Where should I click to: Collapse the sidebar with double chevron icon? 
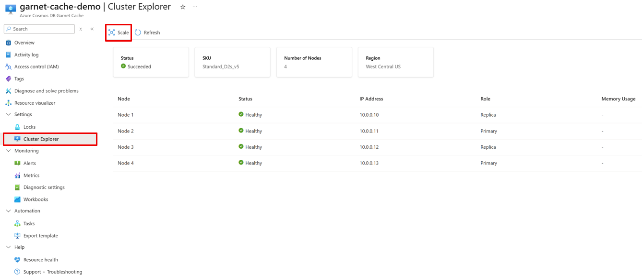(92, 29)
